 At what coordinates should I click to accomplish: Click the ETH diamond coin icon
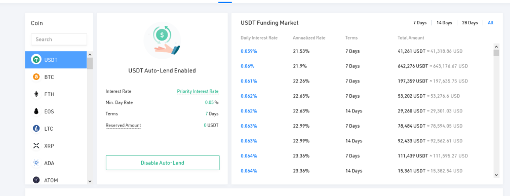tap(36, 94)
